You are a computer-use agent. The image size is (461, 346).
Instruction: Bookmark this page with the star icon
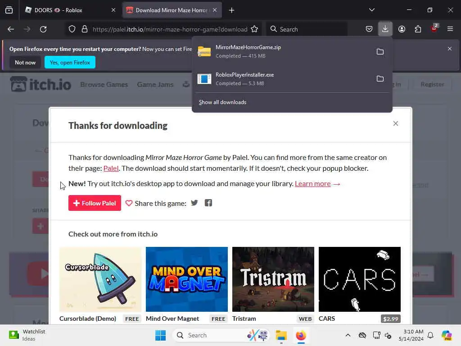point(254,29)
